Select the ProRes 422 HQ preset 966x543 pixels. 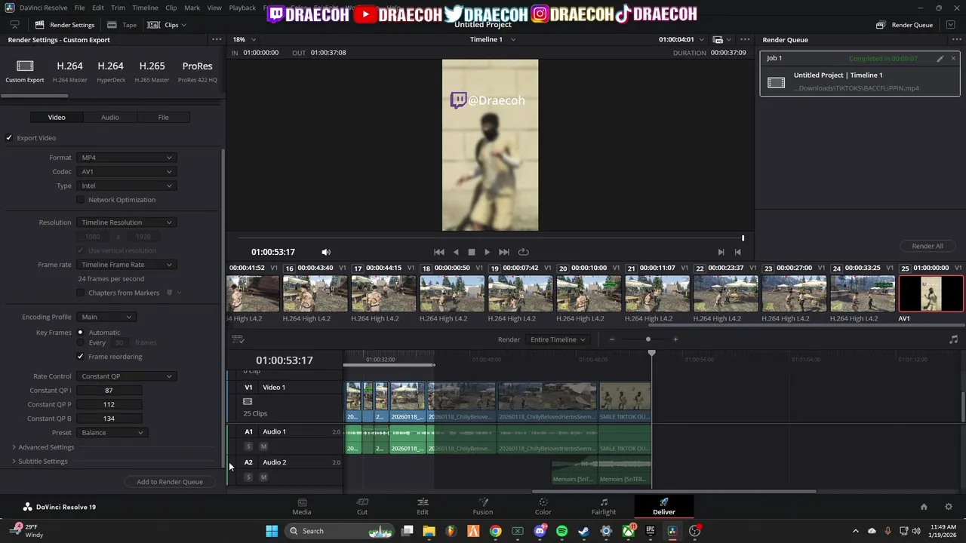click(x=198, y=71)
